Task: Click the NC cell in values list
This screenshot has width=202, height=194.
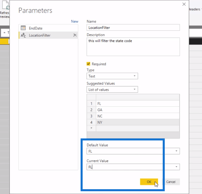Action: [138, 116]
